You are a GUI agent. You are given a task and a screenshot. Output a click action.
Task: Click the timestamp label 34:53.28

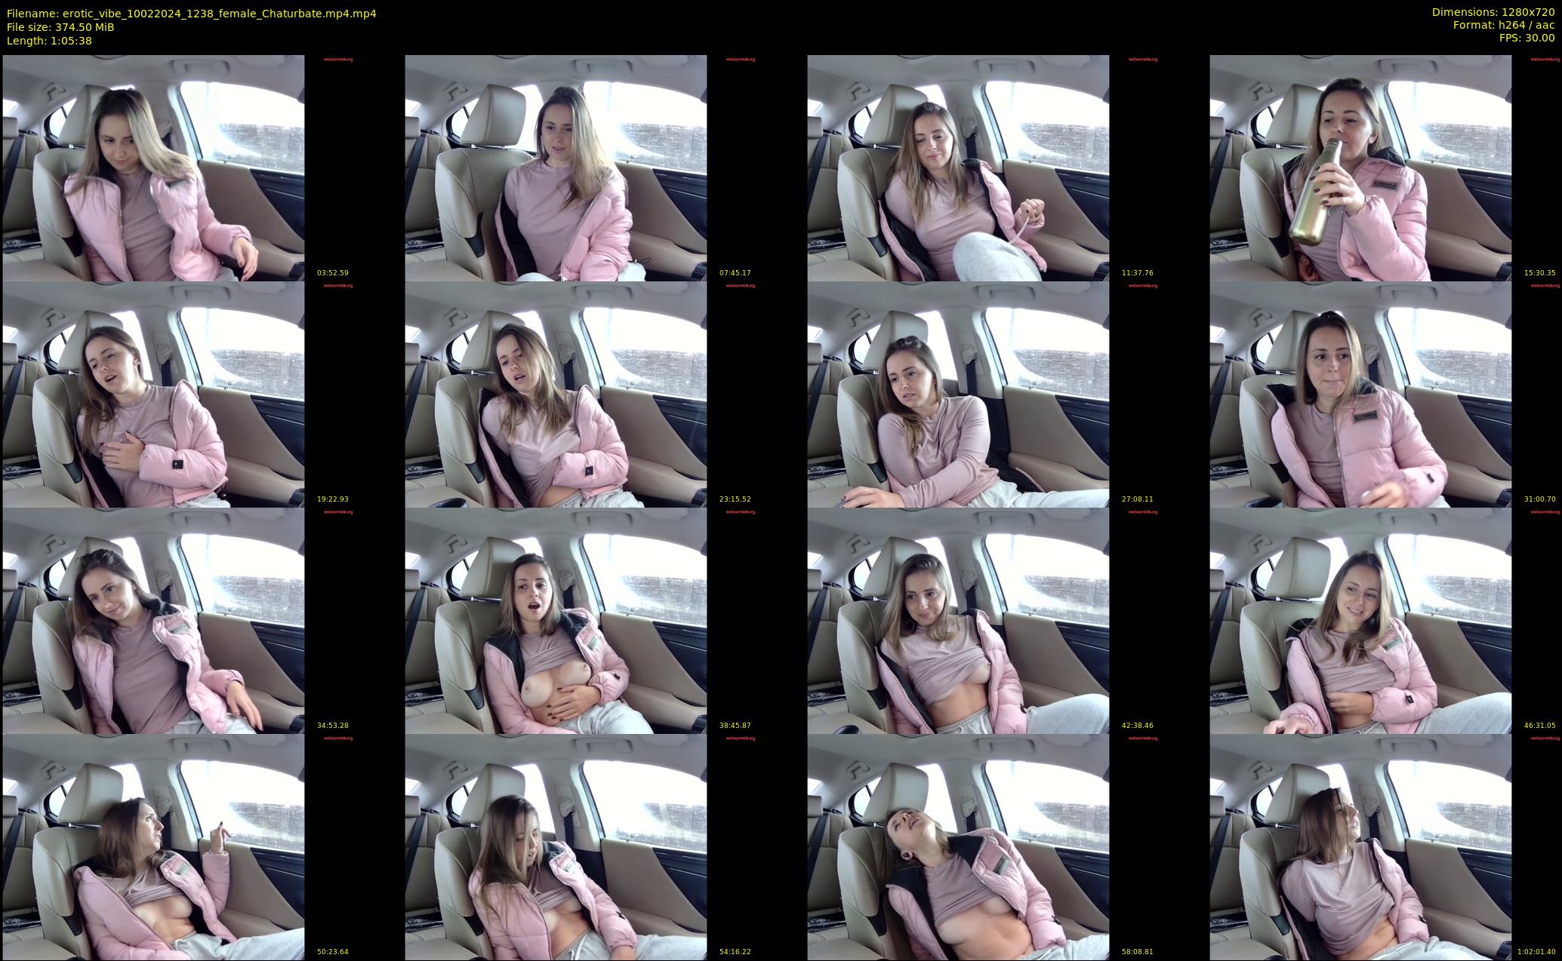point(333,726)
